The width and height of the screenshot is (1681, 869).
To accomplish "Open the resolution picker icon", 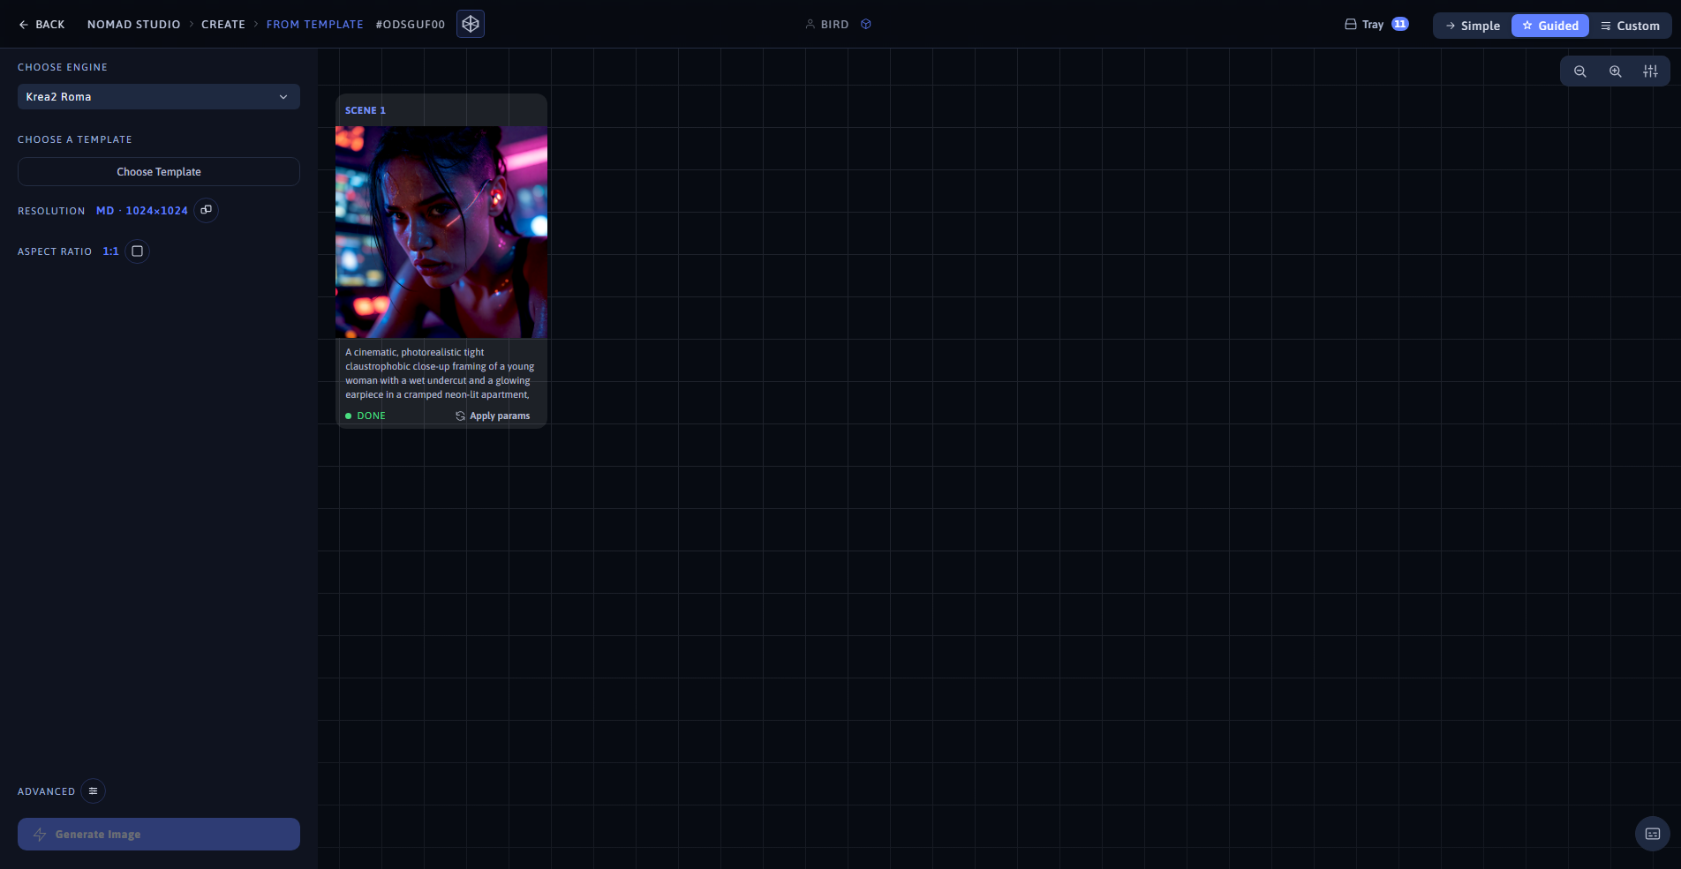I will [x=206, y=210].
